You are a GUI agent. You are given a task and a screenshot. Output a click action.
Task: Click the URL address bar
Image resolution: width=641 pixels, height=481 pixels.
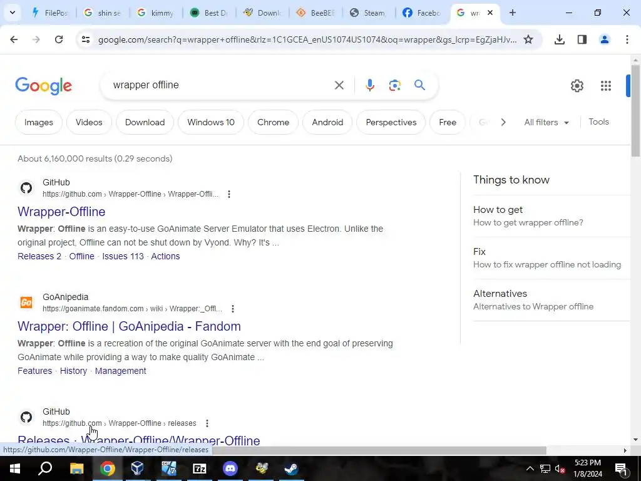[307, 39]
